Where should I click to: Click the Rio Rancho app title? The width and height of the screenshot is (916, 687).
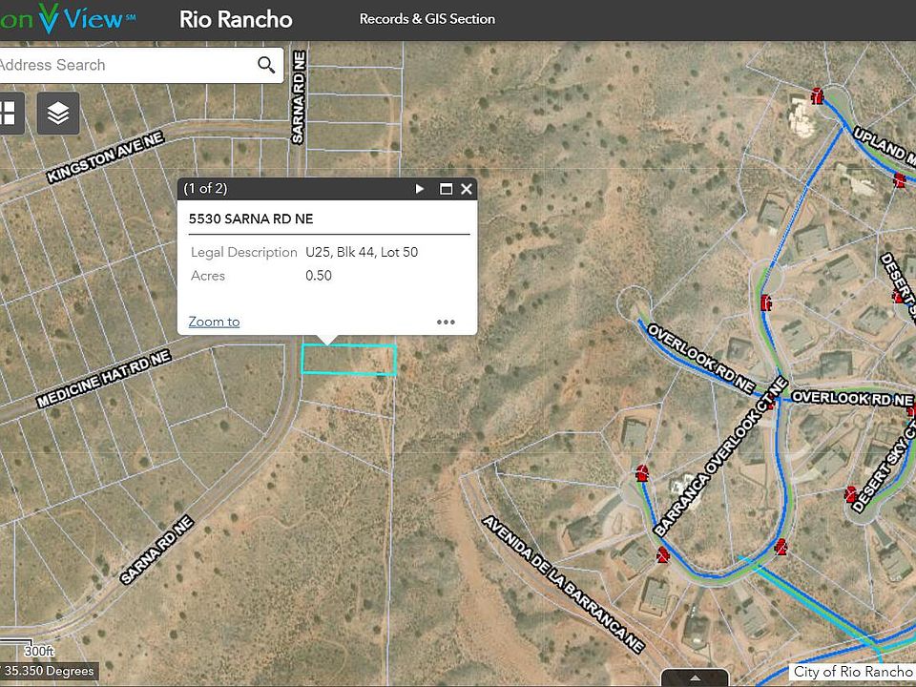(x=236, y=19)
